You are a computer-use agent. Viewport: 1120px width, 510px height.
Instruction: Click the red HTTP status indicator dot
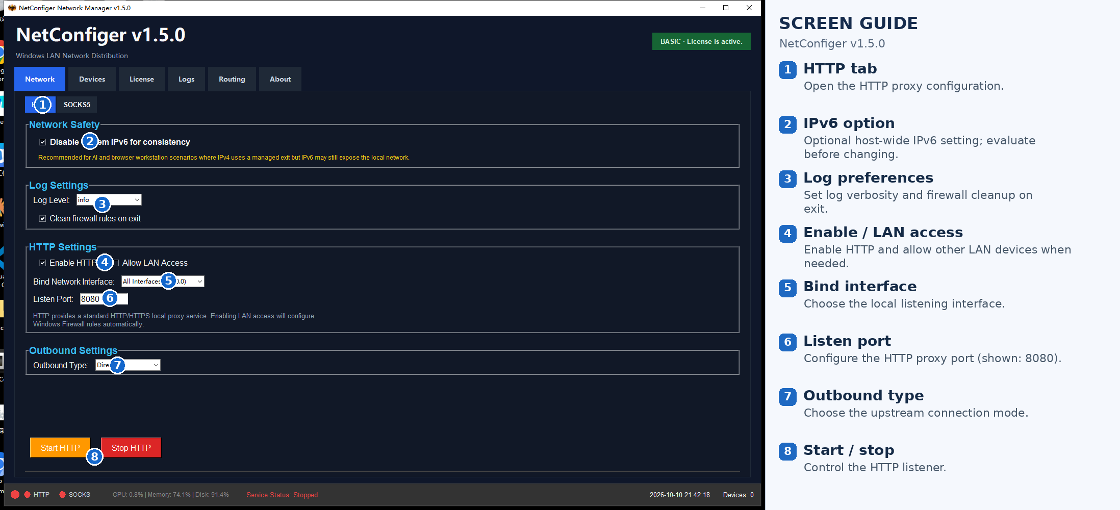(x=27, y=494)
